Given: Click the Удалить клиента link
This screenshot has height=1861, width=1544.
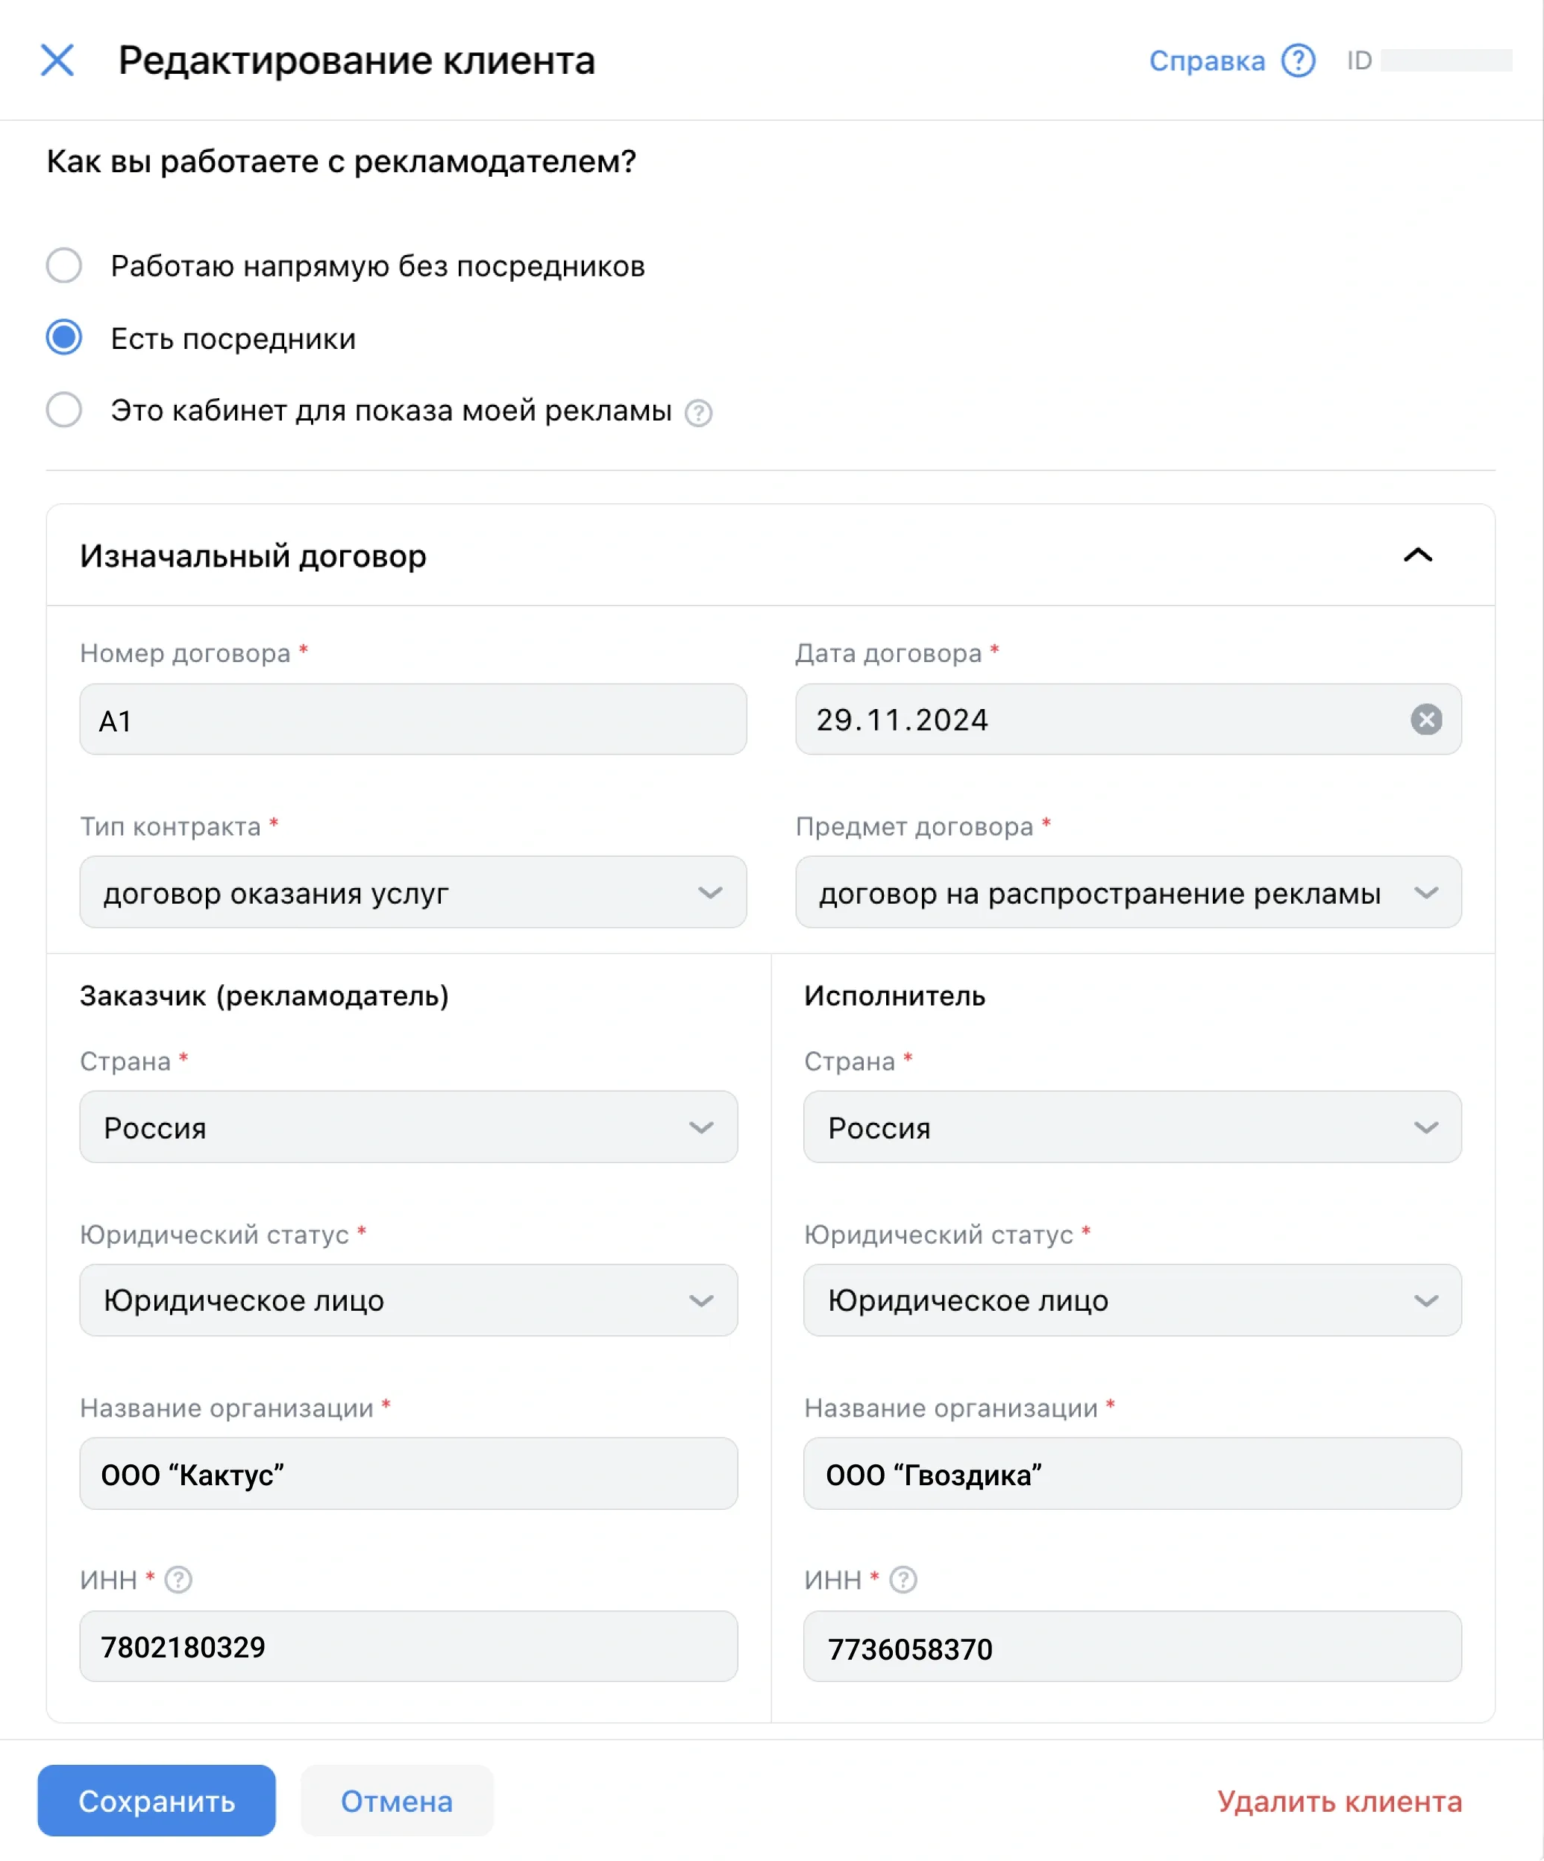Looking at the screenshot, I should (x=1338, y=1801).
